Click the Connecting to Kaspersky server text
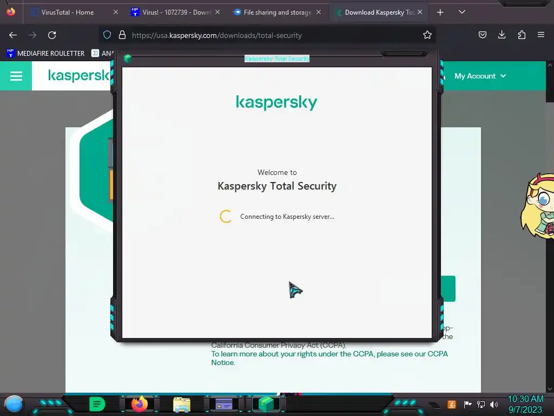This screenshot has width=554, height=416. click(x=287, y=217)
